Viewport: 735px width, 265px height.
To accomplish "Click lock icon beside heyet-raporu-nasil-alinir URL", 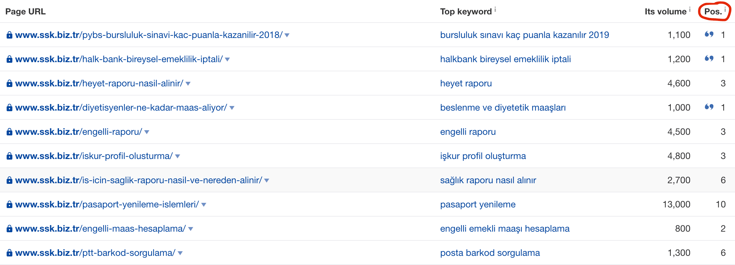I will pyautogui.click(x=9, y=83).
